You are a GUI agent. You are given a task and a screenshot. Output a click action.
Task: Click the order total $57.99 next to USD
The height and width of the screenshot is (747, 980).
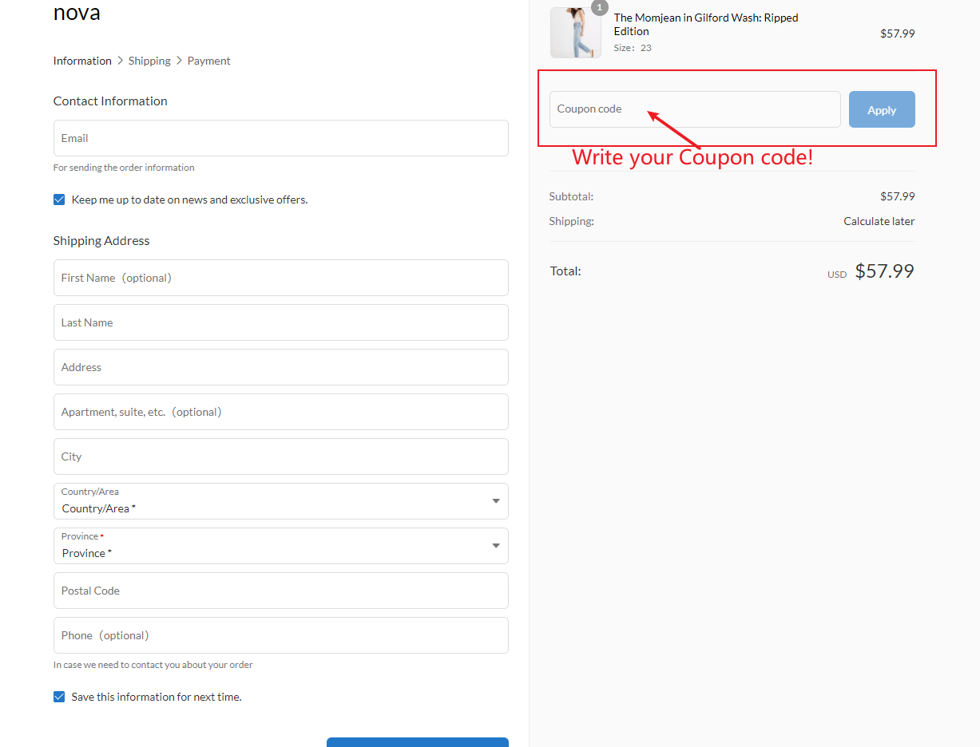pyautogui.click(x=884, y=271)
